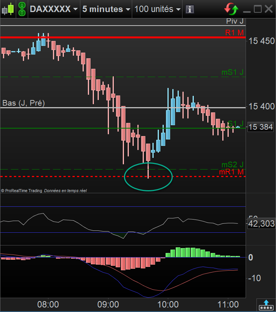Click the dashed red mR1 M line
The image size is (276, 312).
point(123,177)
